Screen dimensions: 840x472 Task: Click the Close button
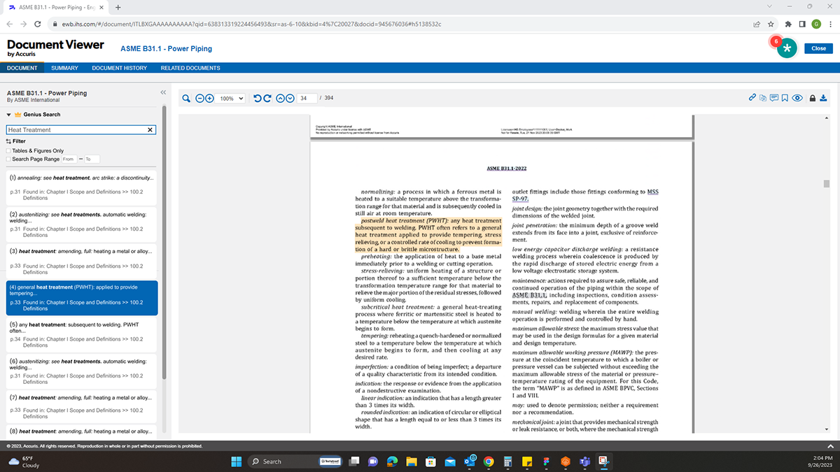pyautogui.click(x=819, y=48)
